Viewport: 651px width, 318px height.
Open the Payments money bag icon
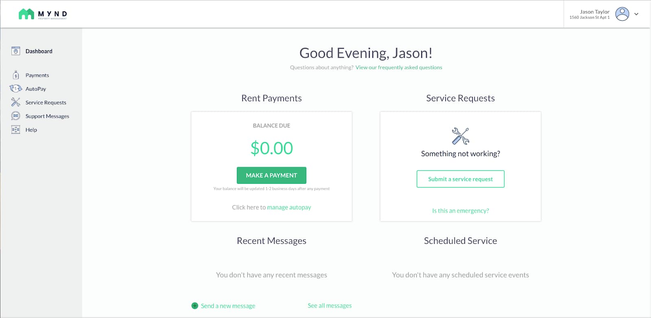(15, 75)
